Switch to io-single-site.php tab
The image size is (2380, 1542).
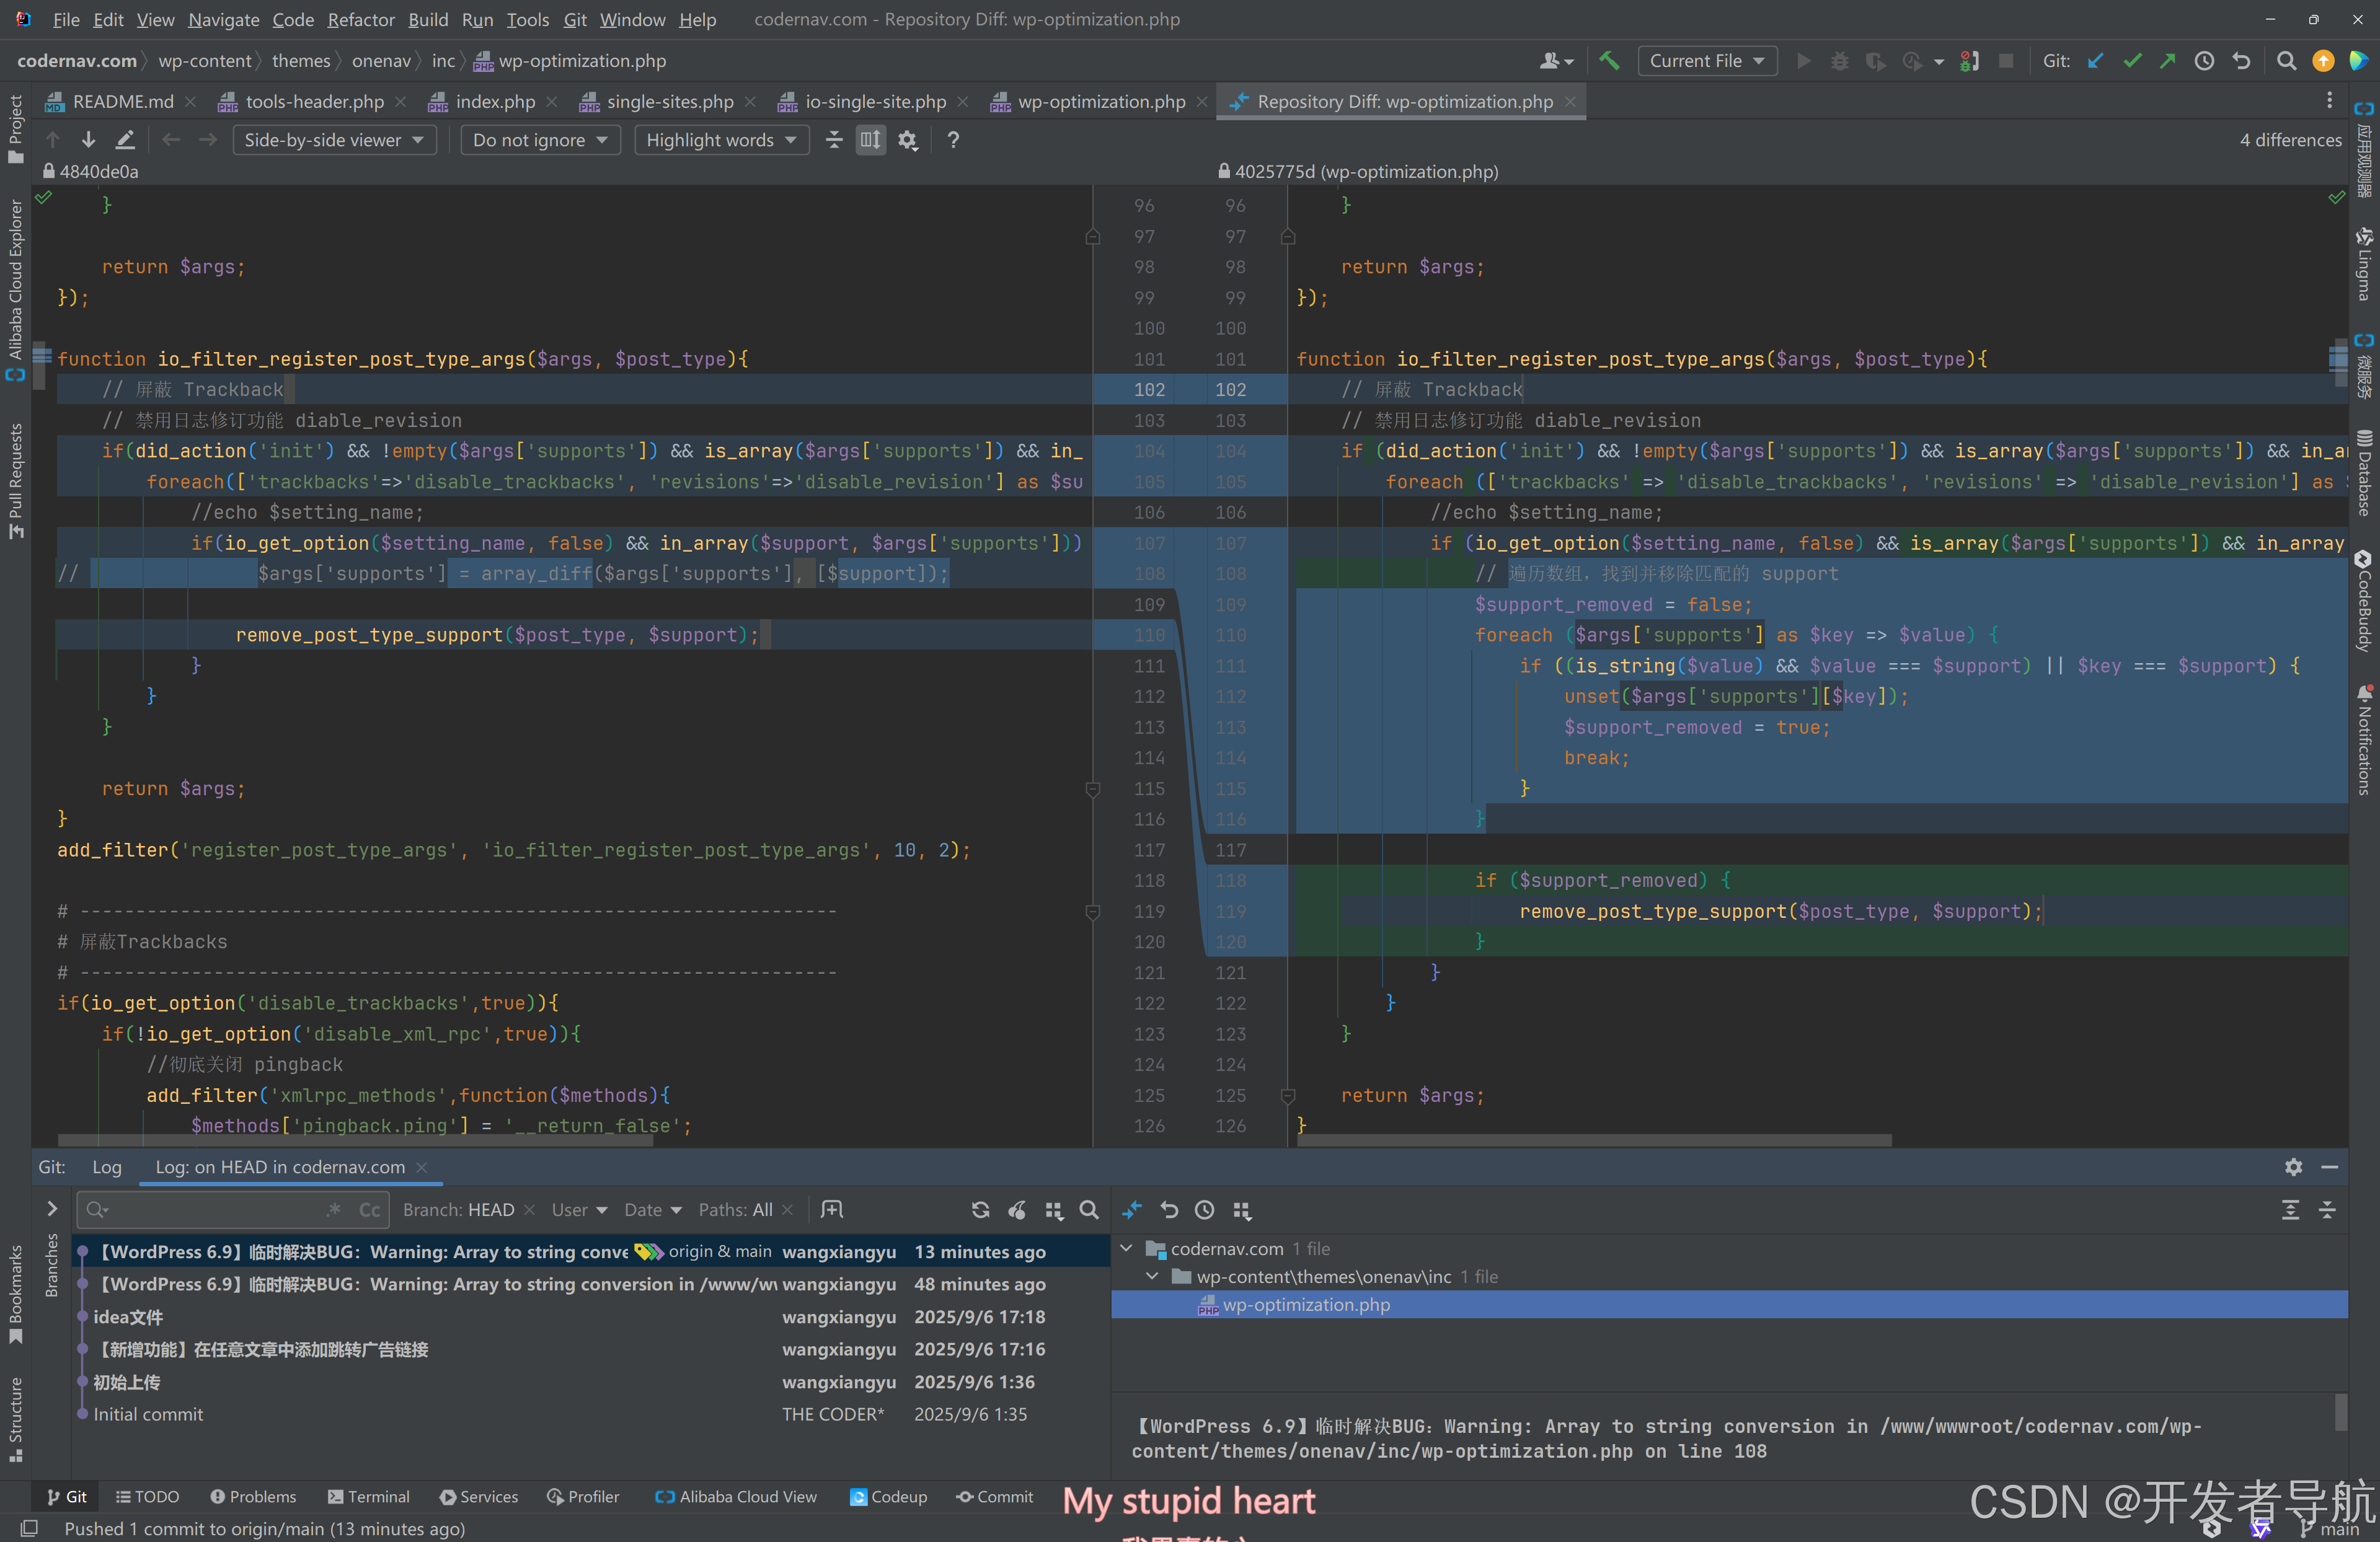pos(874,102)
